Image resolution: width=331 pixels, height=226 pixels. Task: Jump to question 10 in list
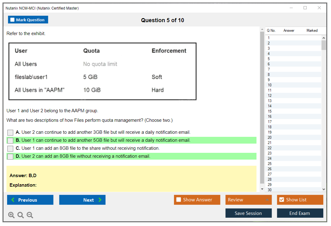coord(270,85)
